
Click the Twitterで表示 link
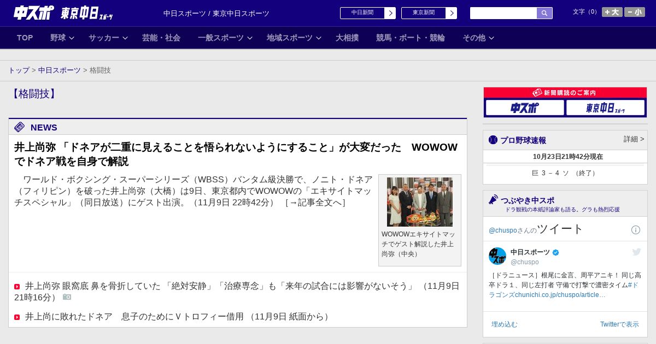(x=619, y=324)
